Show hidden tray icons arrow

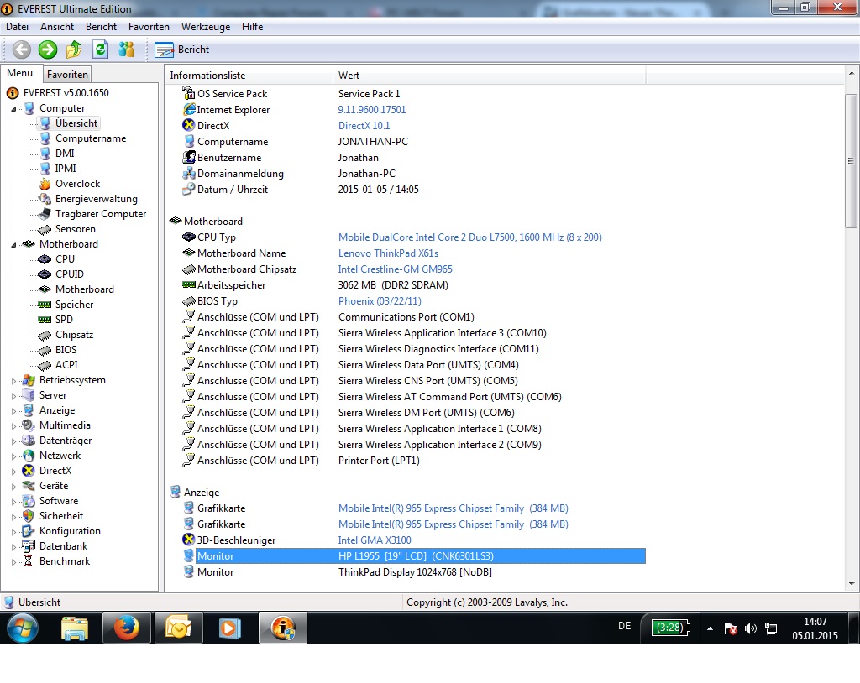(711, 628)
